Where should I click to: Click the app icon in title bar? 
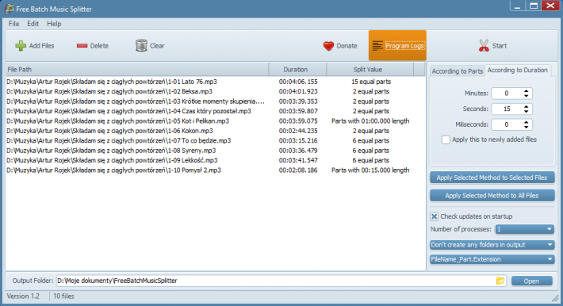point(9,9)
